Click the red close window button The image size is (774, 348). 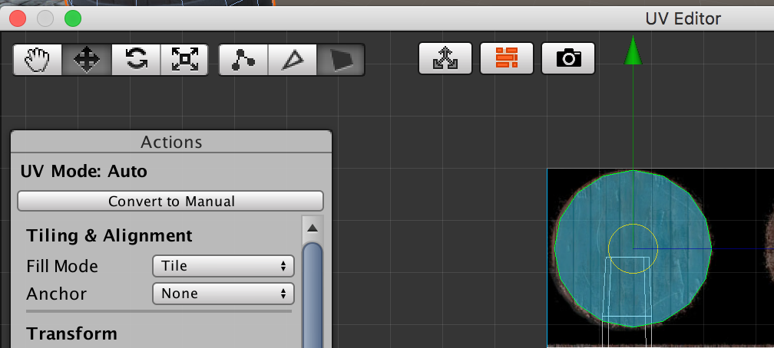coord(18,18)
